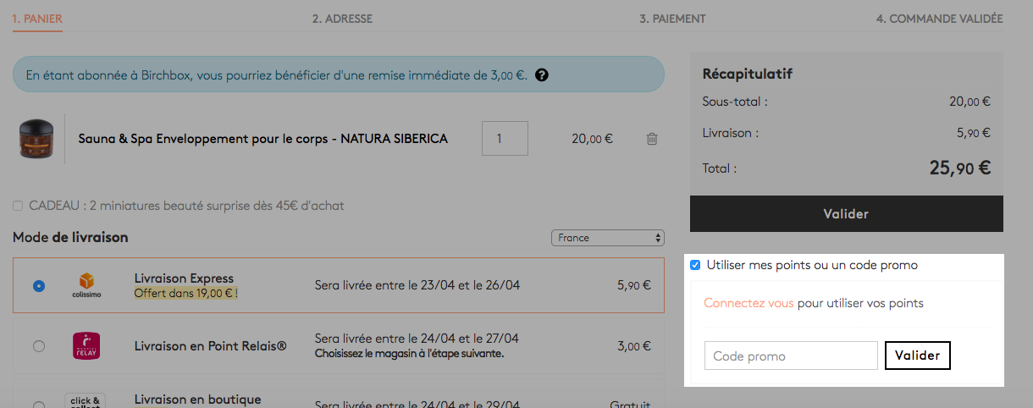This screenshot has width=1033, height=408.
Task: Go to the 3. PAIEMENT step
Action: (x=672, y=19)
